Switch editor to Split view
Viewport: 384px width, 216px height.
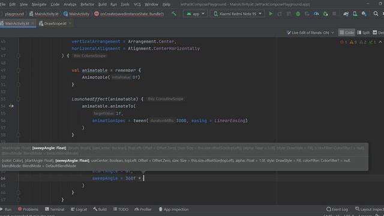tap(364, 32)
